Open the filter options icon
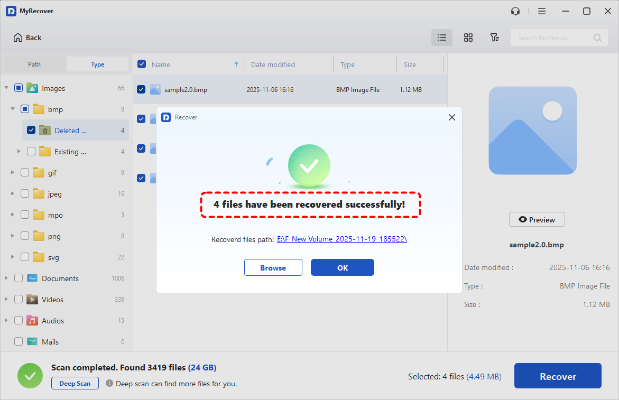Screen dimensions: 619x400 tap(494, 38)
